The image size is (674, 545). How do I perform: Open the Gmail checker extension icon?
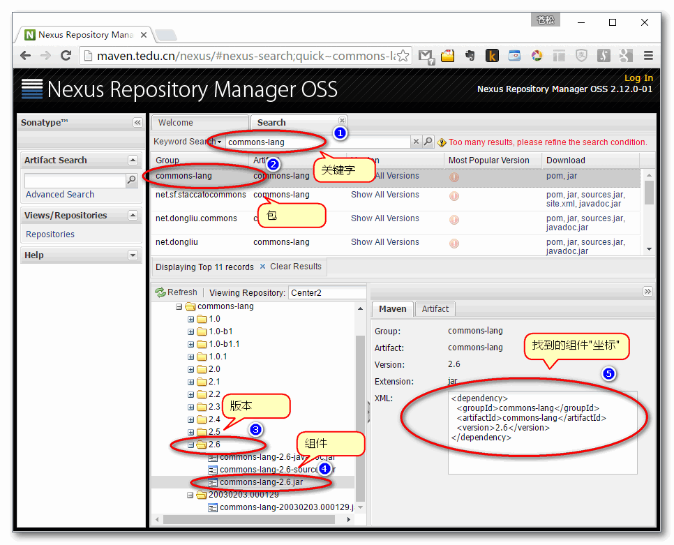[x=426, y=56]
